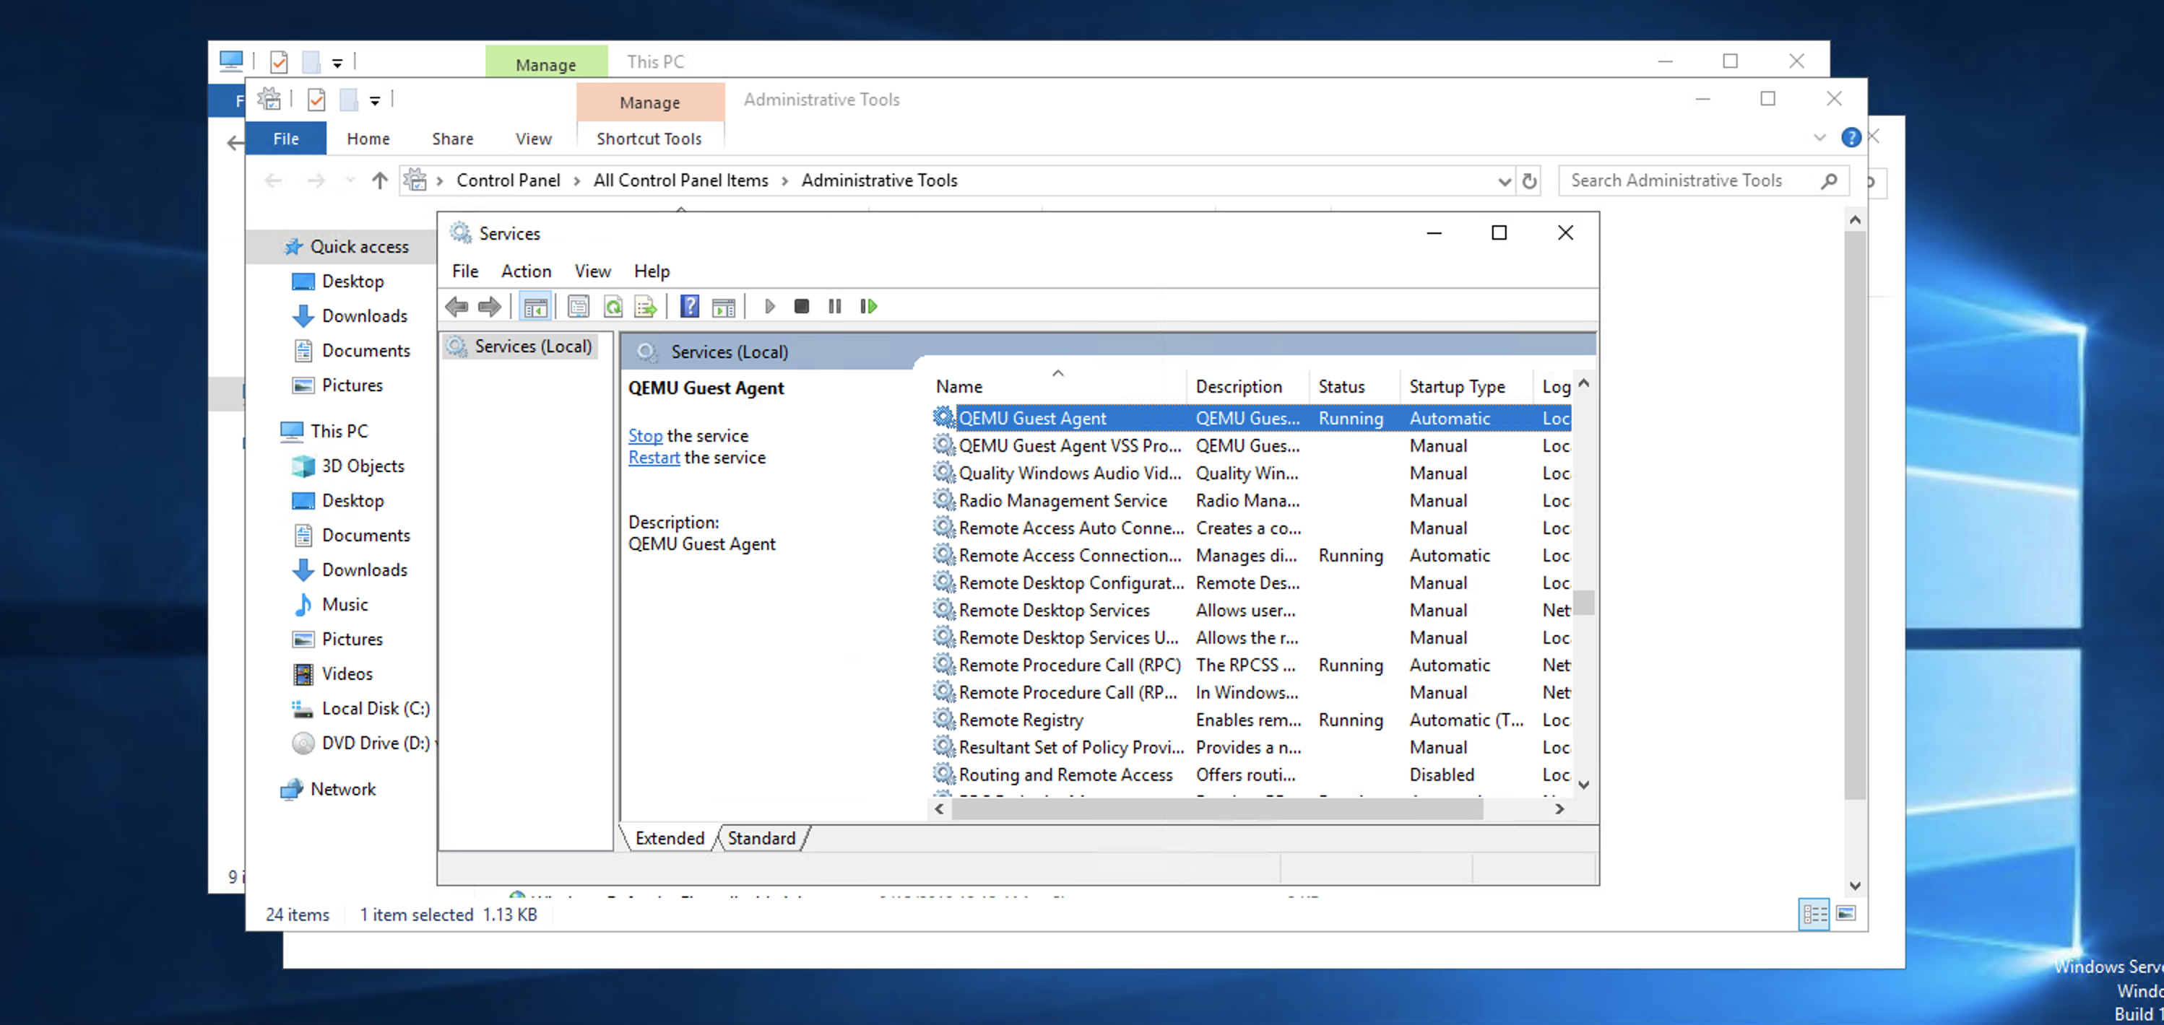2164x1025 pixels.
Task: Open the address bar history dropdown
Action: [1504, 181]
